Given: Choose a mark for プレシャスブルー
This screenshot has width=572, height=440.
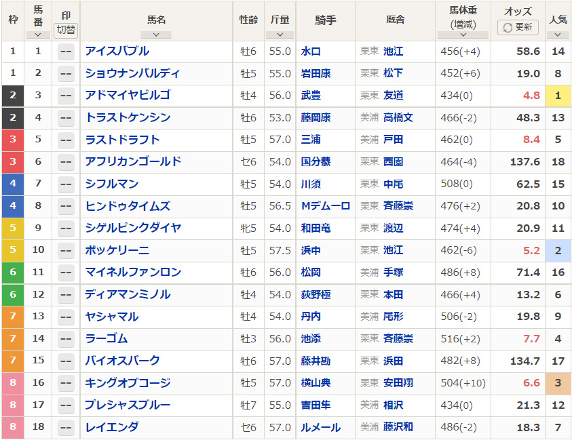Looking at the screenshot, I should point(66,405).
